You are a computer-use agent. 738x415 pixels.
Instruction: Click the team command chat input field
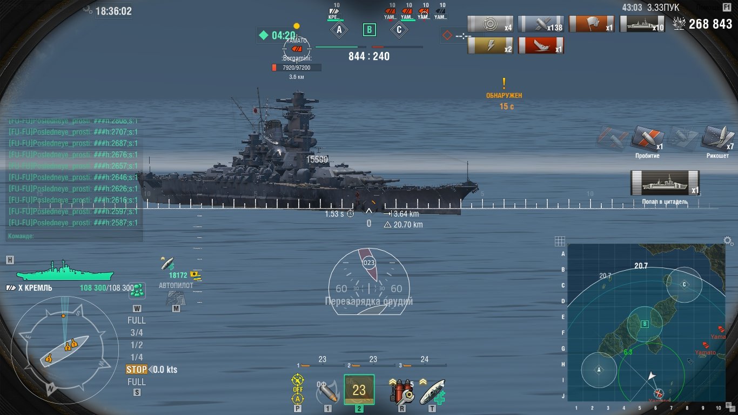point(75,236)
